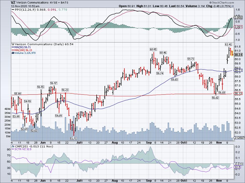Click the Volume 3,126,970 legend entry
Image resolution: width=245 pixels, height=183 pixels.
click(25, 53)
